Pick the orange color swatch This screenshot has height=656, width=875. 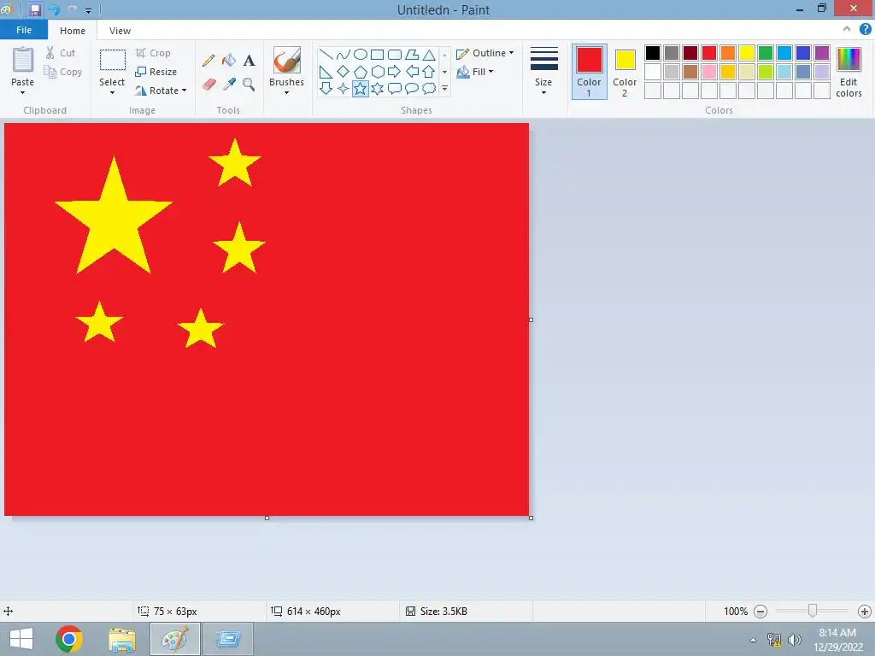(x=728, y=53)
